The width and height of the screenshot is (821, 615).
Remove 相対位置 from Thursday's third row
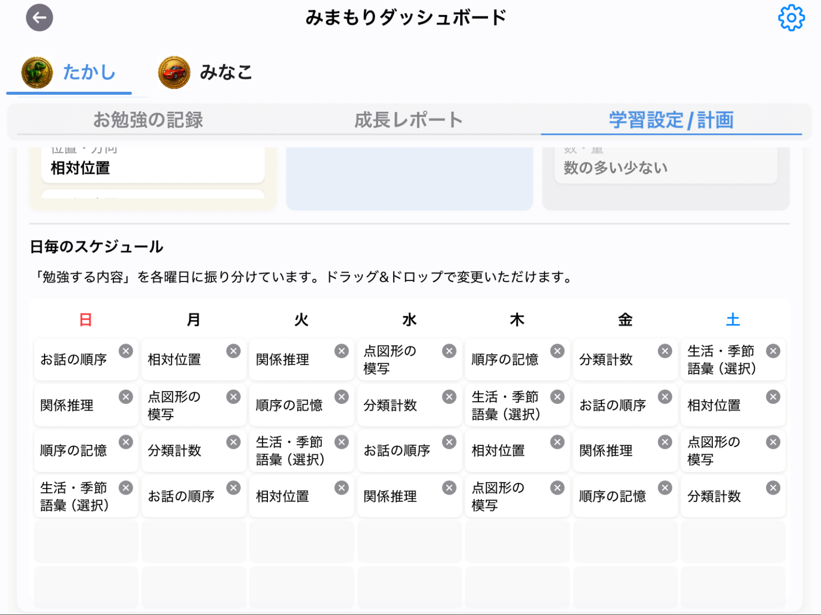[x=557, y=441]
